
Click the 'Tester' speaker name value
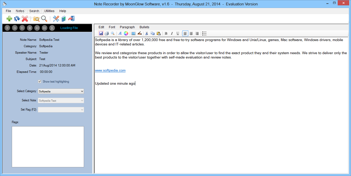pyautogui.click(x=44, y=53)
